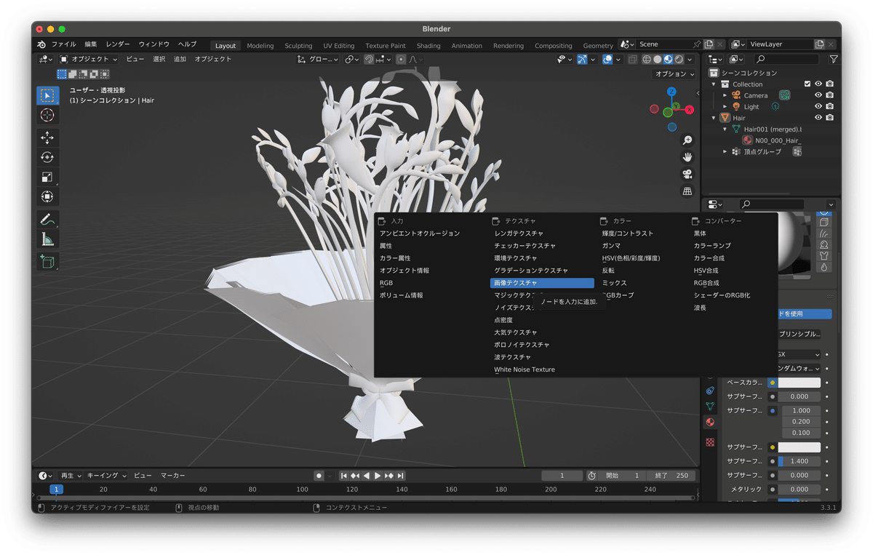Open the outliner filter funnel icon
873x555 pixels.
point(834,59)
